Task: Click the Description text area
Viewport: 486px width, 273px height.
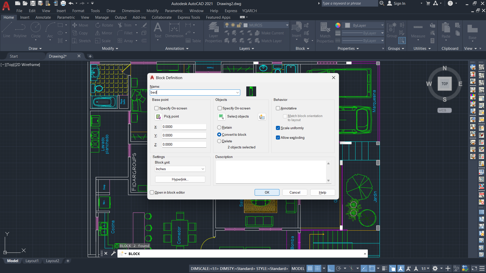Action: (271, 172)
